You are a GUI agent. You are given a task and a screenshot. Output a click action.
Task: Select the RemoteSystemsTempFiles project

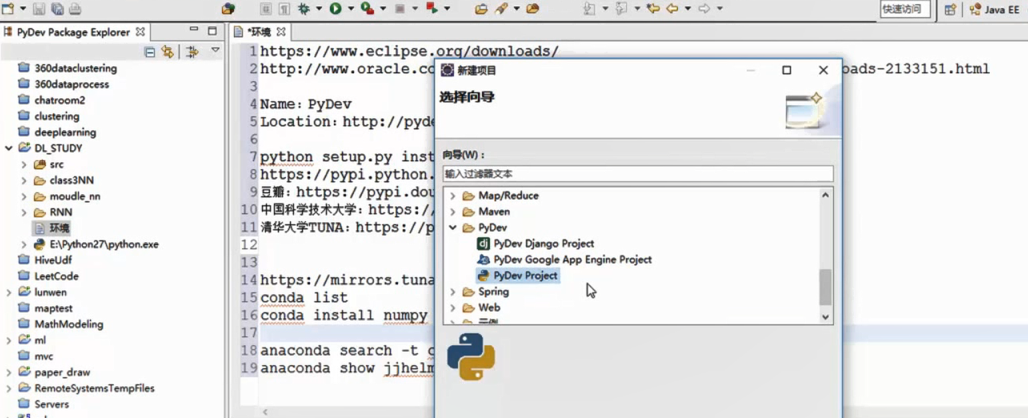86,388
